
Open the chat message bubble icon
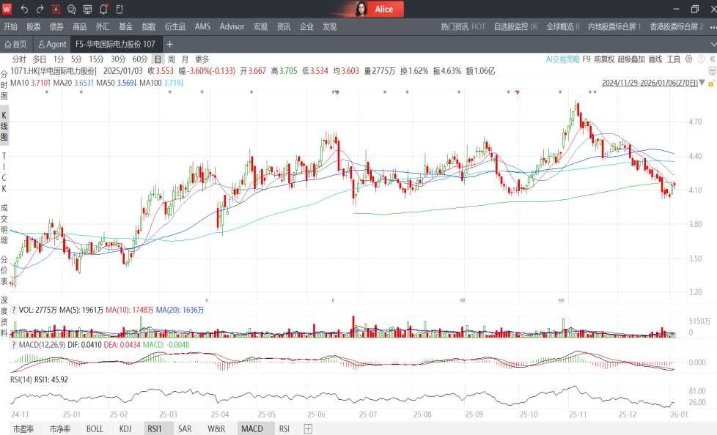point(72,9)
